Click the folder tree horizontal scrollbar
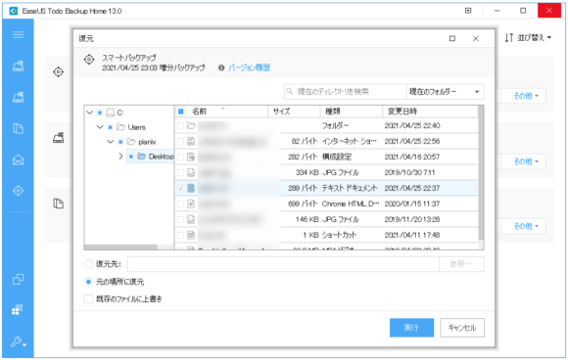Image resolution: width=568 pixels, height=360 pixels. pyautogui.click(x=121, y=247)
